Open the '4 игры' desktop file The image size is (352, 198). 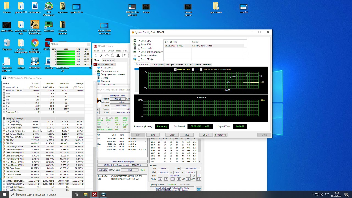146,8
